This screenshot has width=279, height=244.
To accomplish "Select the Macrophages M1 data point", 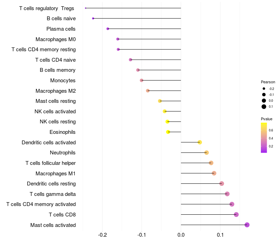I will point(214,173).
